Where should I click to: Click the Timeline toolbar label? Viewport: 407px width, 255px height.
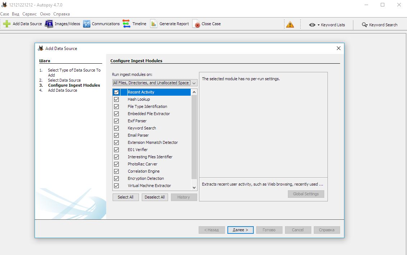pos(139,24)
